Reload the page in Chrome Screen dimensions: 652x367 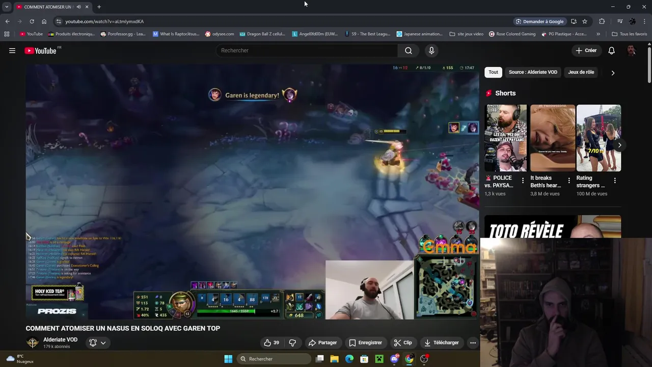[32, 21]
